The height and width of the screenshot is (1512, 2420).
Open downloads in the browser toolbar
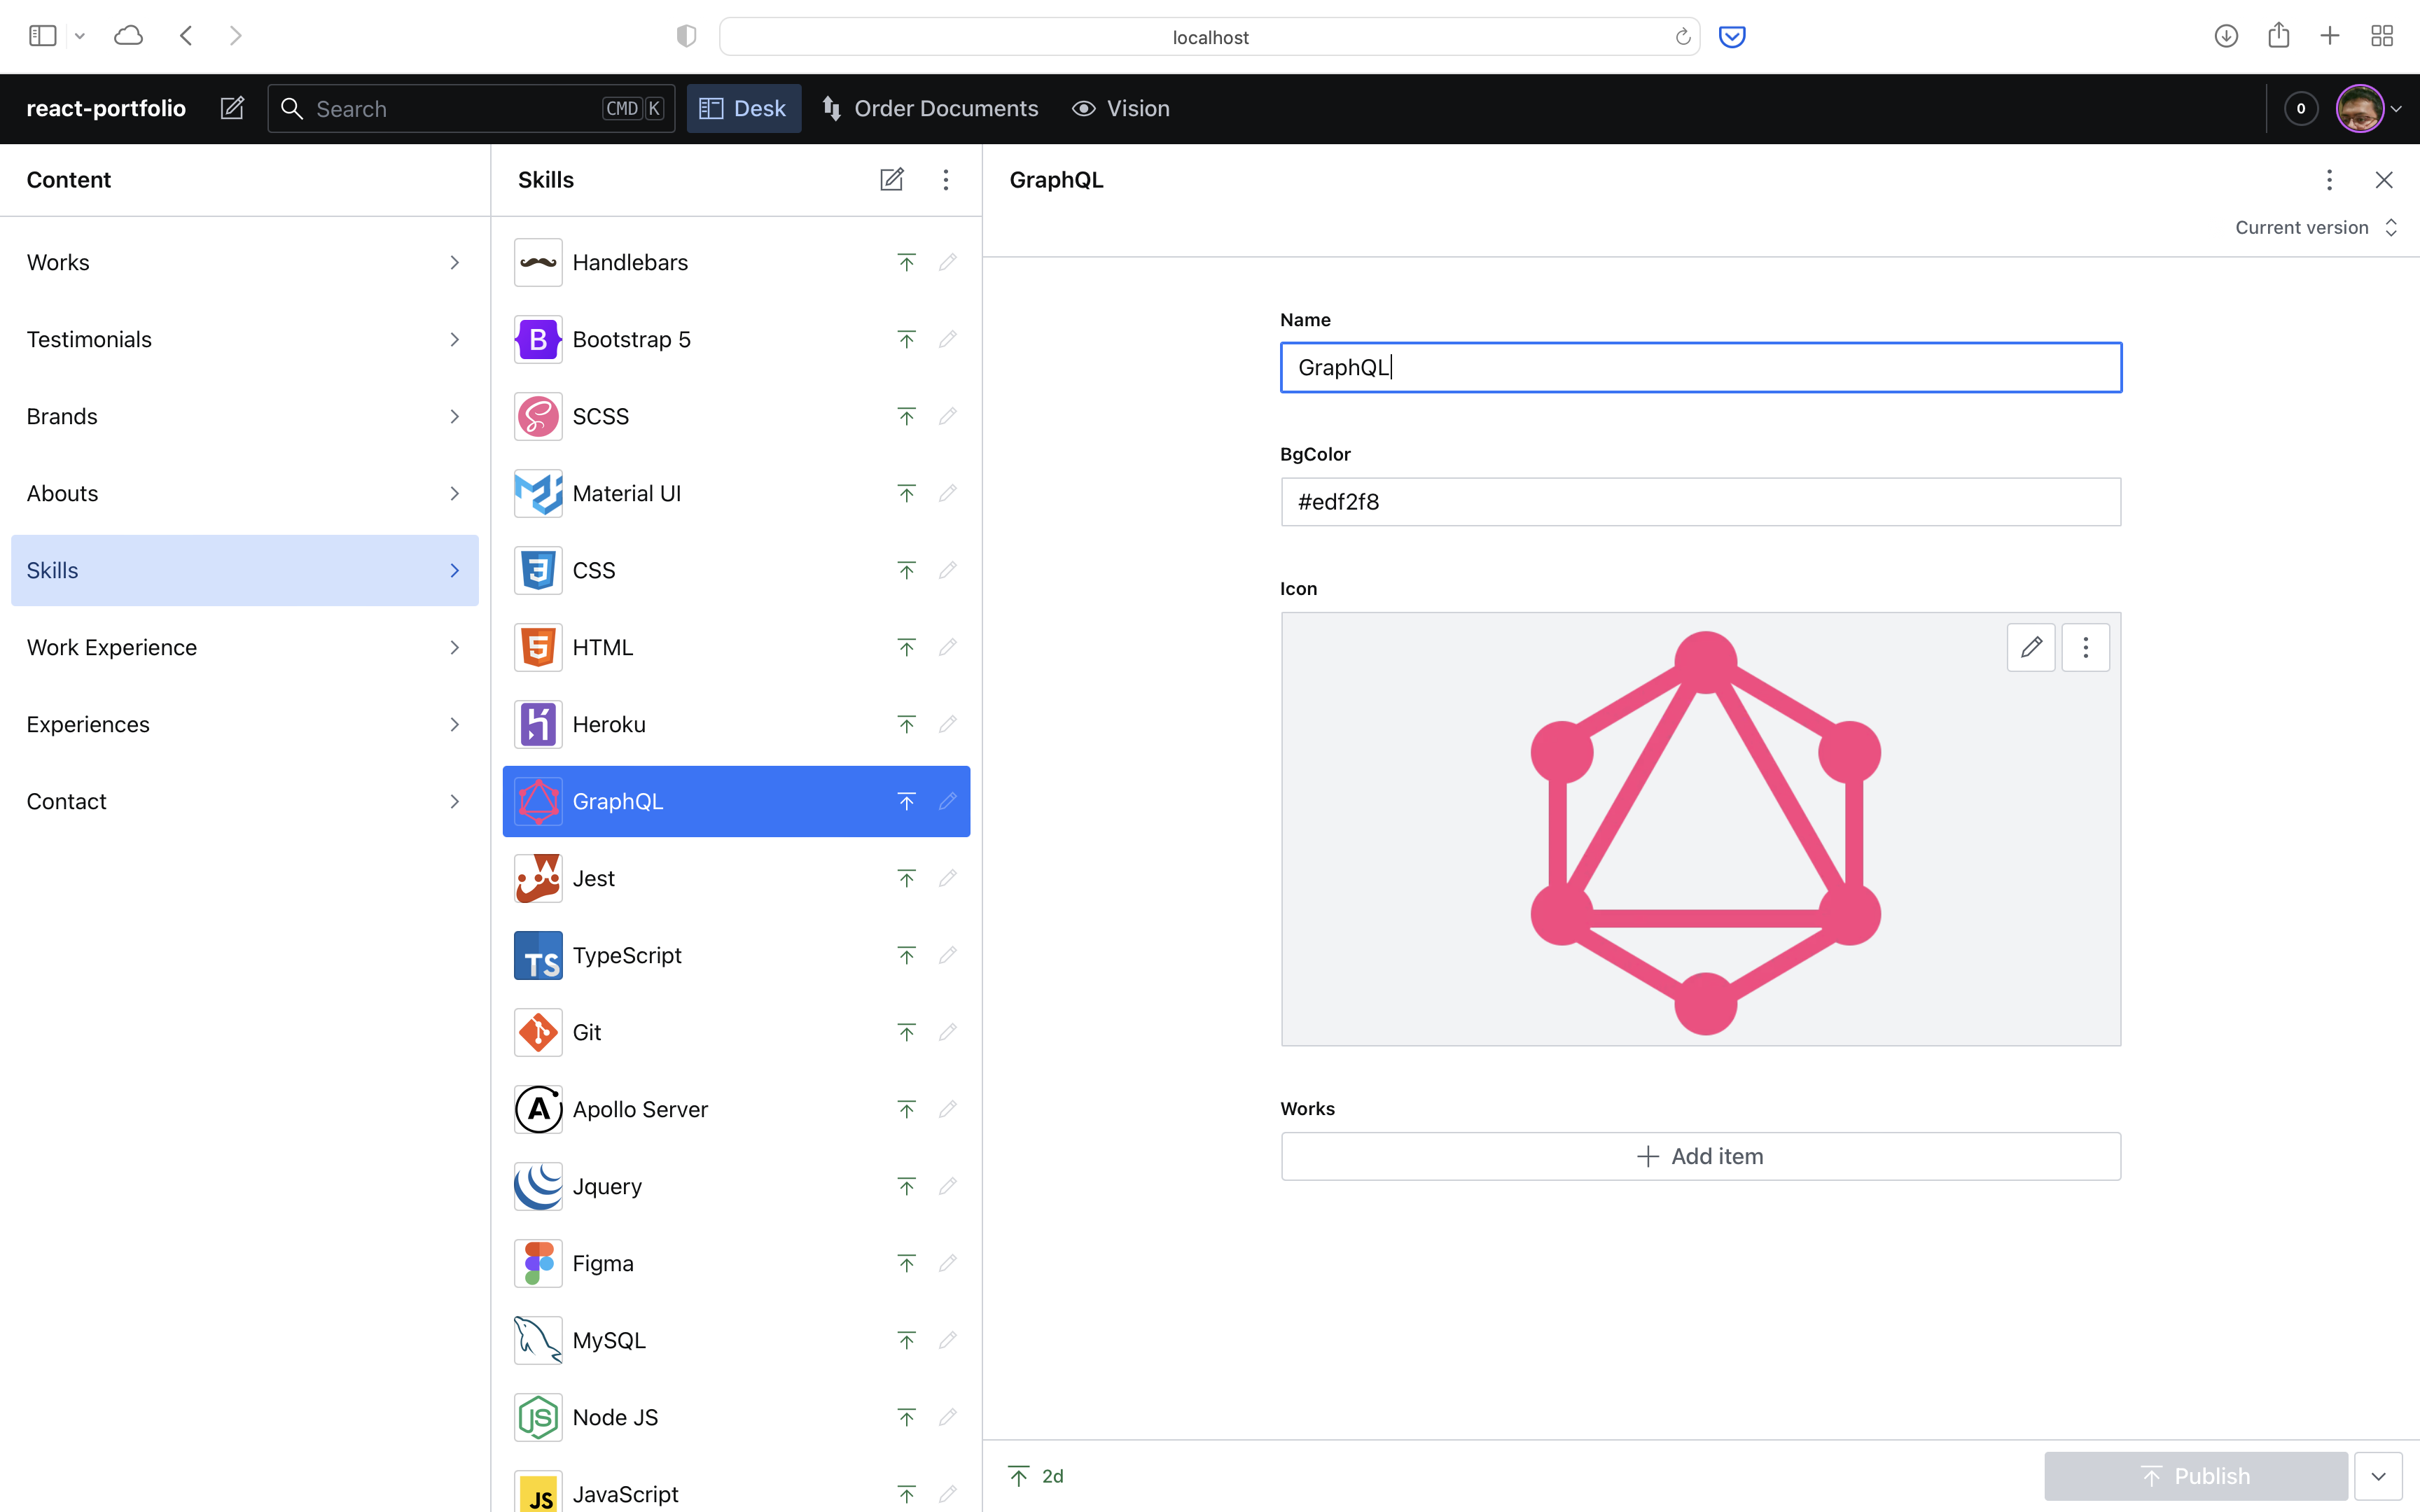[x=2227, y=36]
